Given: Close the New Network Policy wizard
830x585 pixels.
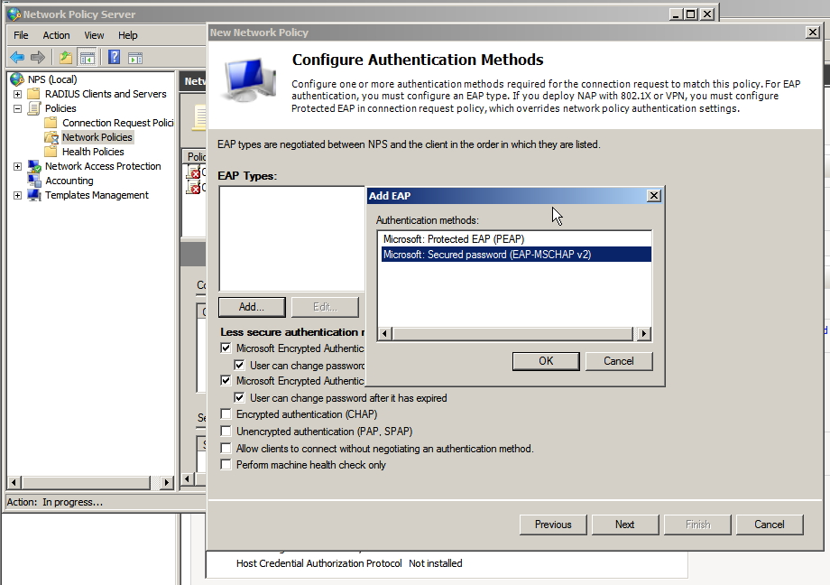Looking at the screenshot, I should pyautogui.click(x=813, y=32).
